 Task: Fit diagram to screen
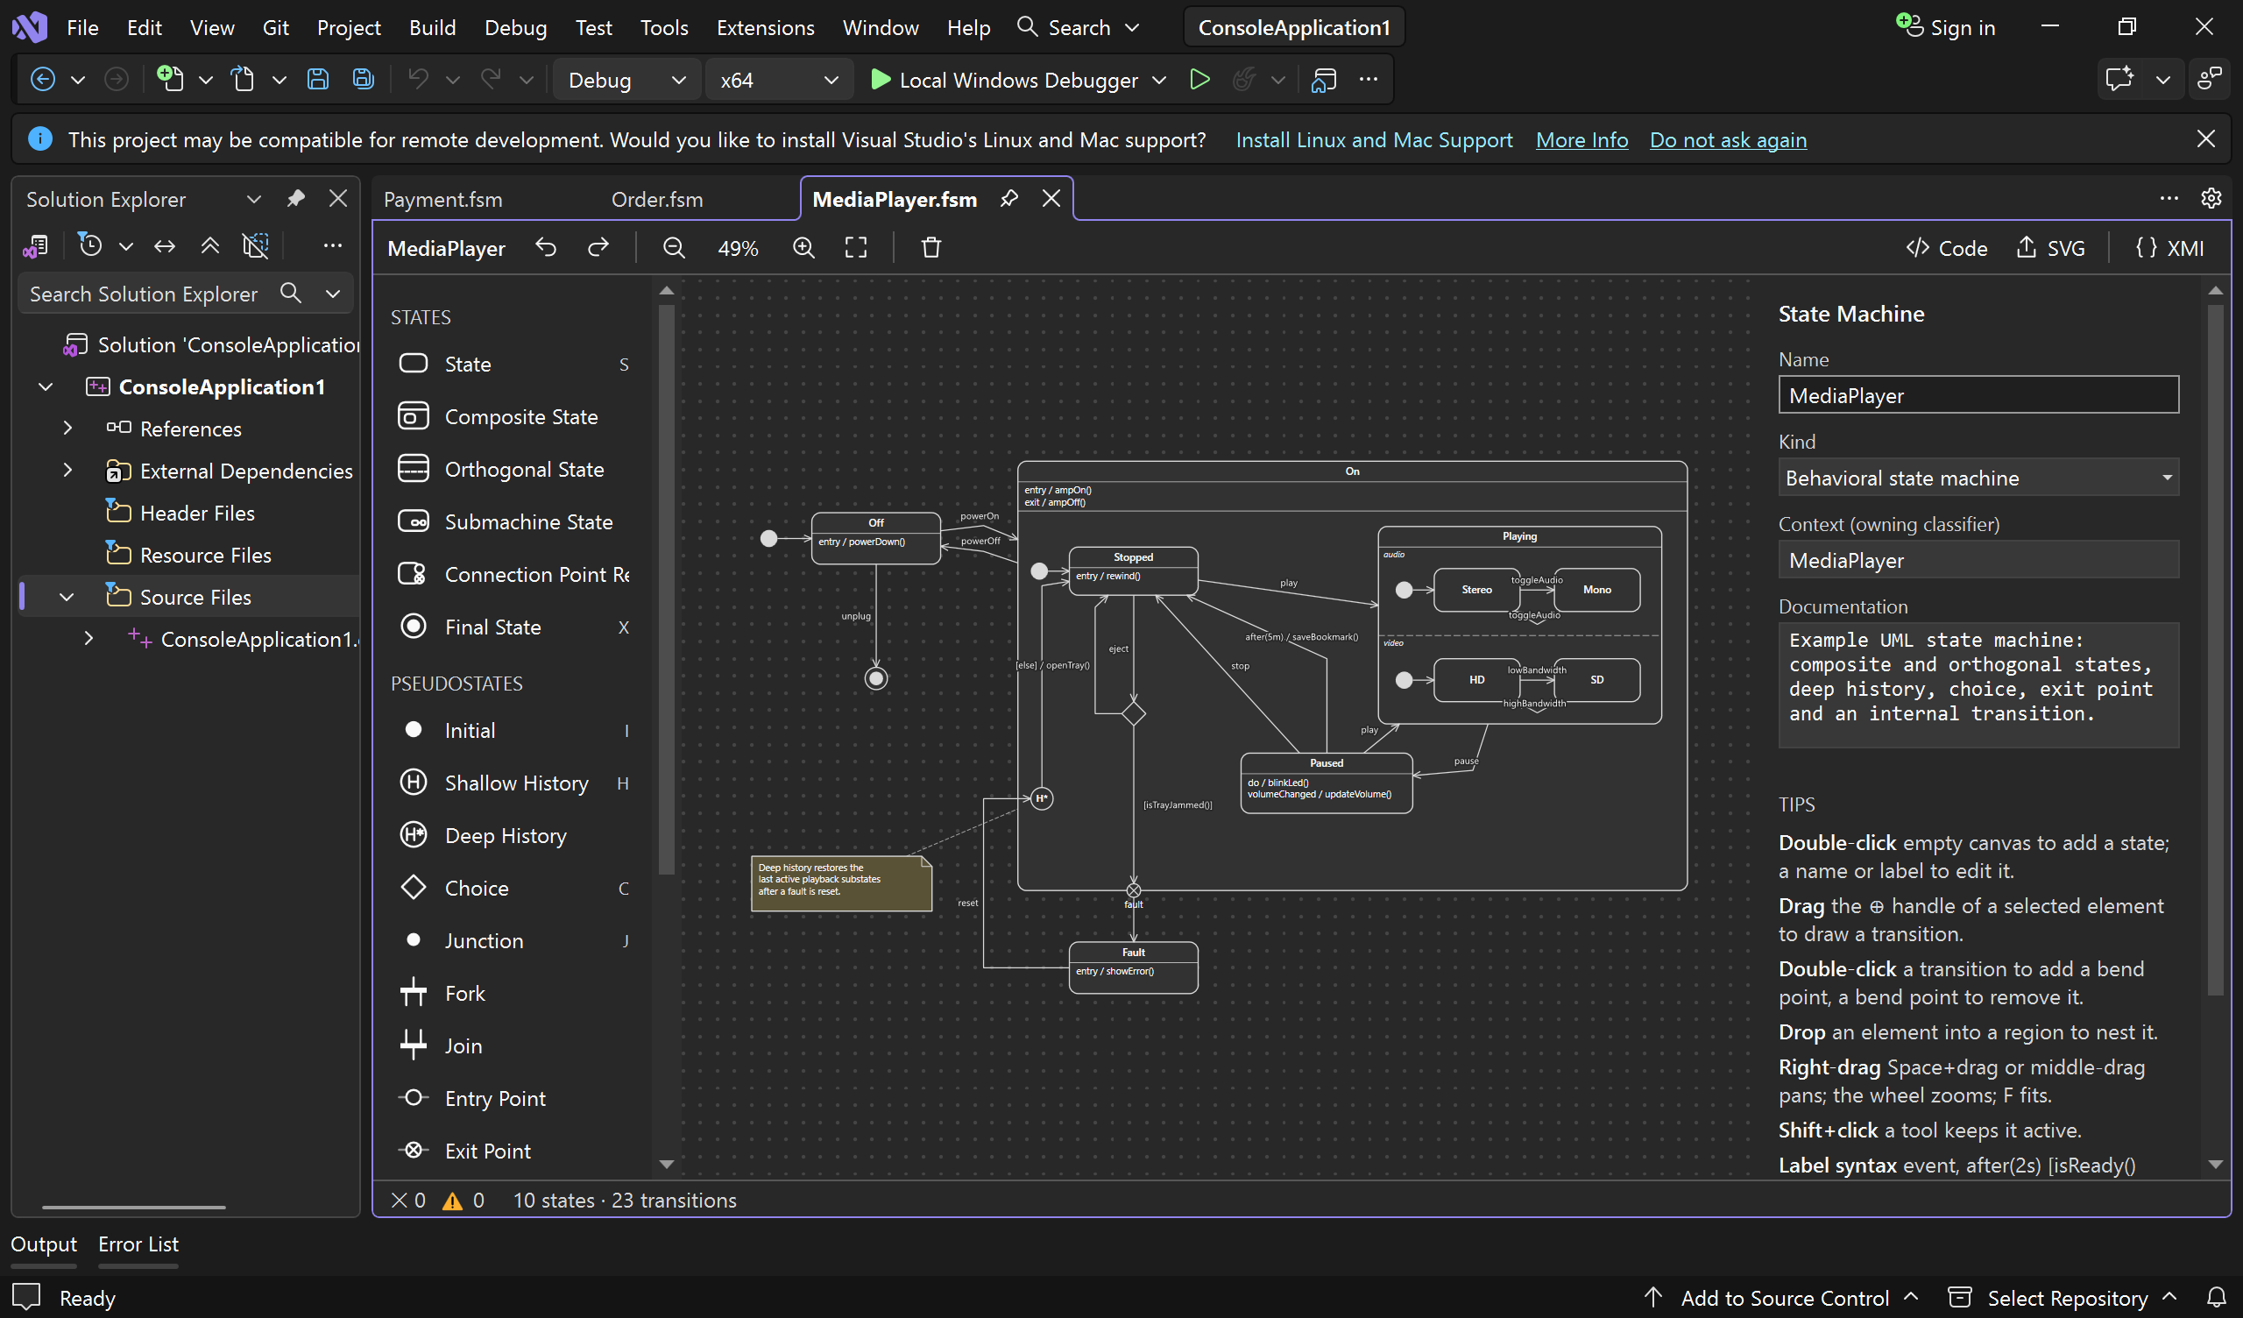pos(855,248)
